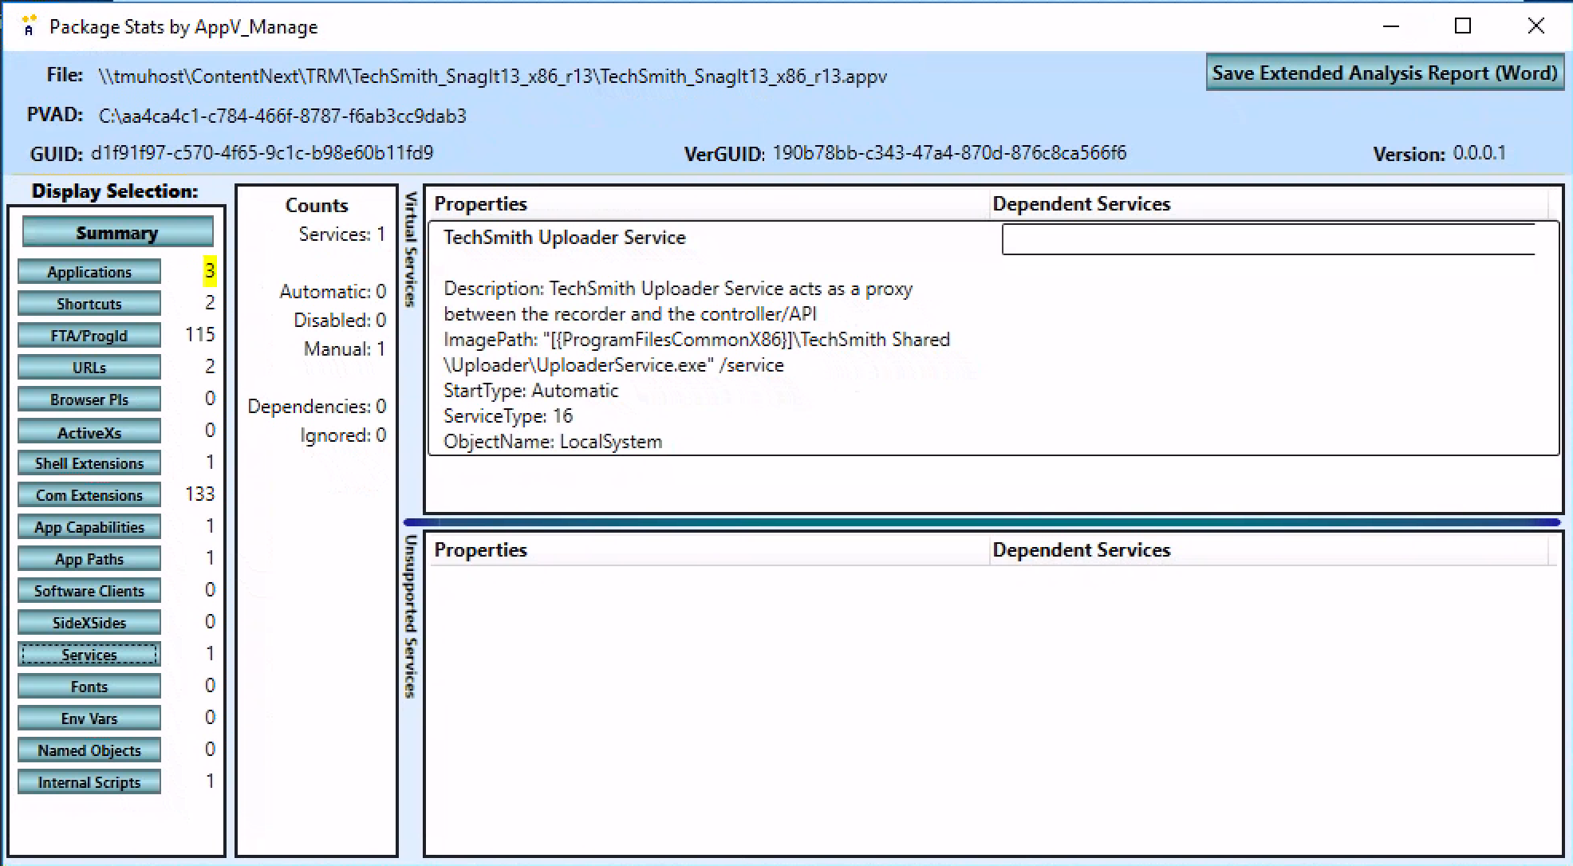Click the 'ServiceType: 16' line

tap(508, 416)
